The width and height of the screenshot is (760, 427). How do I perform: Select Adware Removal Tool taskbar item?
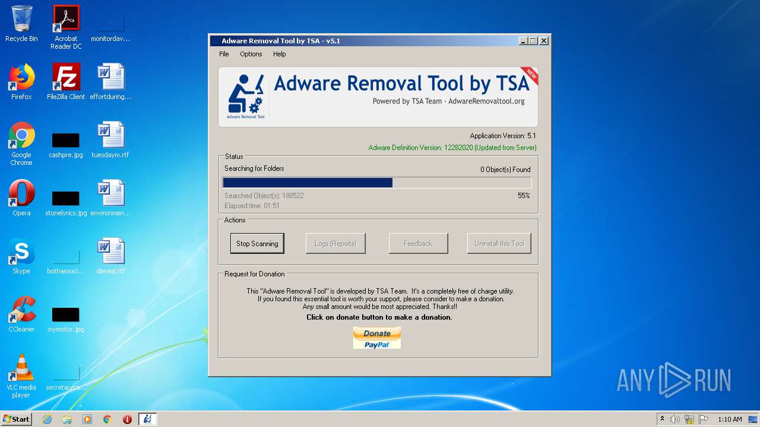(148, 419)
